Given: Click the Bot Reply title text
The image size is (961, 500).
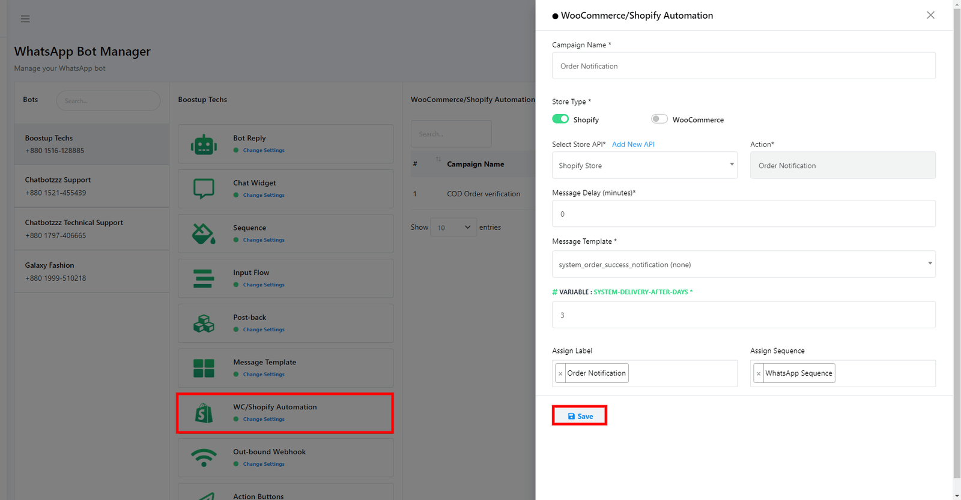Looking at the screenshot, I should click(x=249, y=138).
